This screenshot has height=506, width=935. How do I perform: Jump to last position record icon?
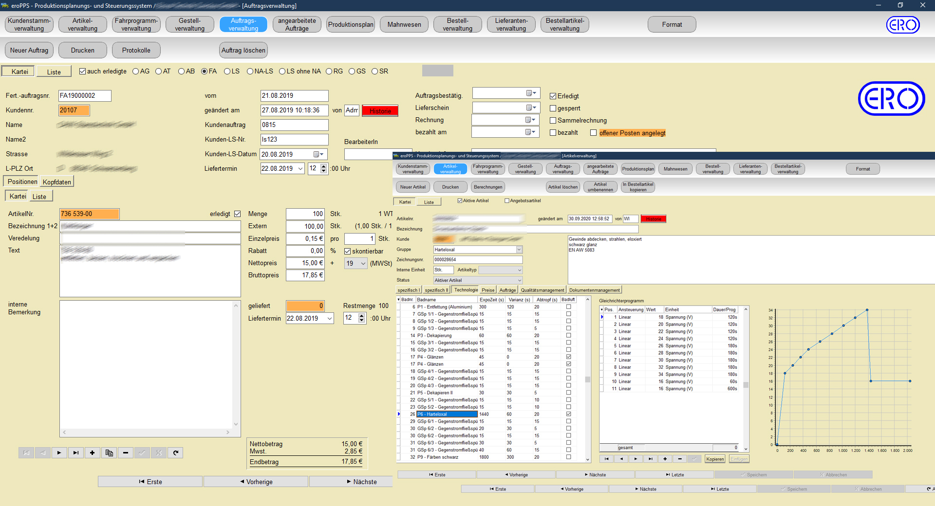pos(75,453)
